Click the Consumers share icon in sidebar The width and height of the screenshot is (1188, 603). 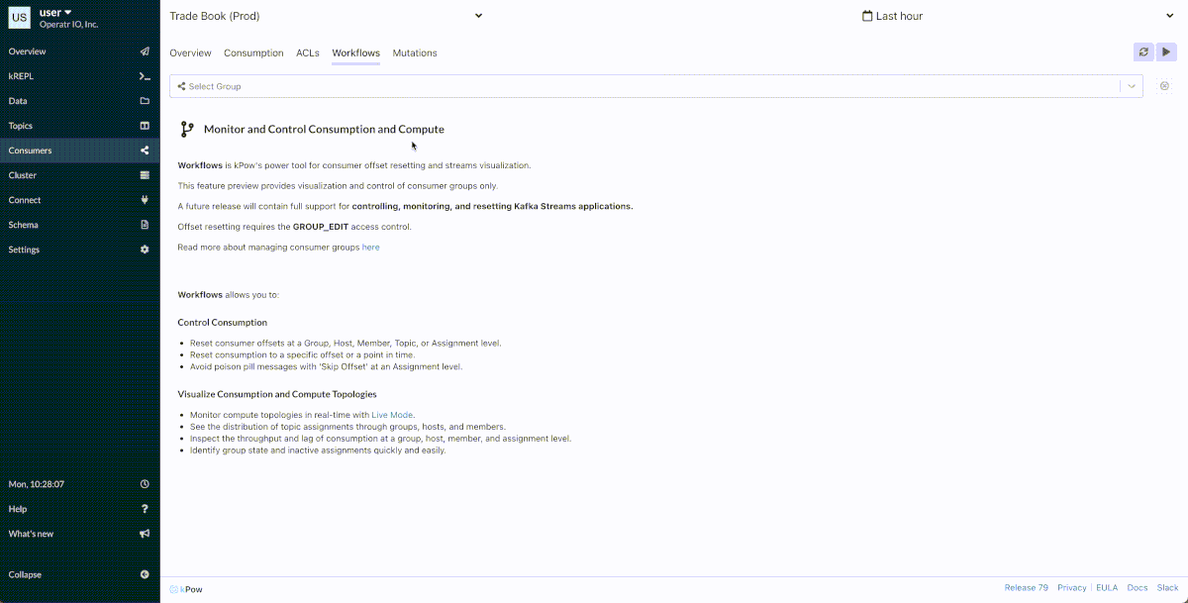click(145, 151)
